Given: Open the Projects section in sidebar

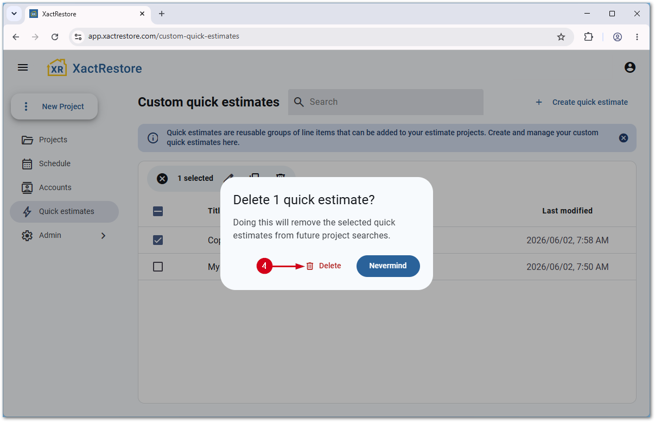Looking at the screenshot, I should coord(64,140).
